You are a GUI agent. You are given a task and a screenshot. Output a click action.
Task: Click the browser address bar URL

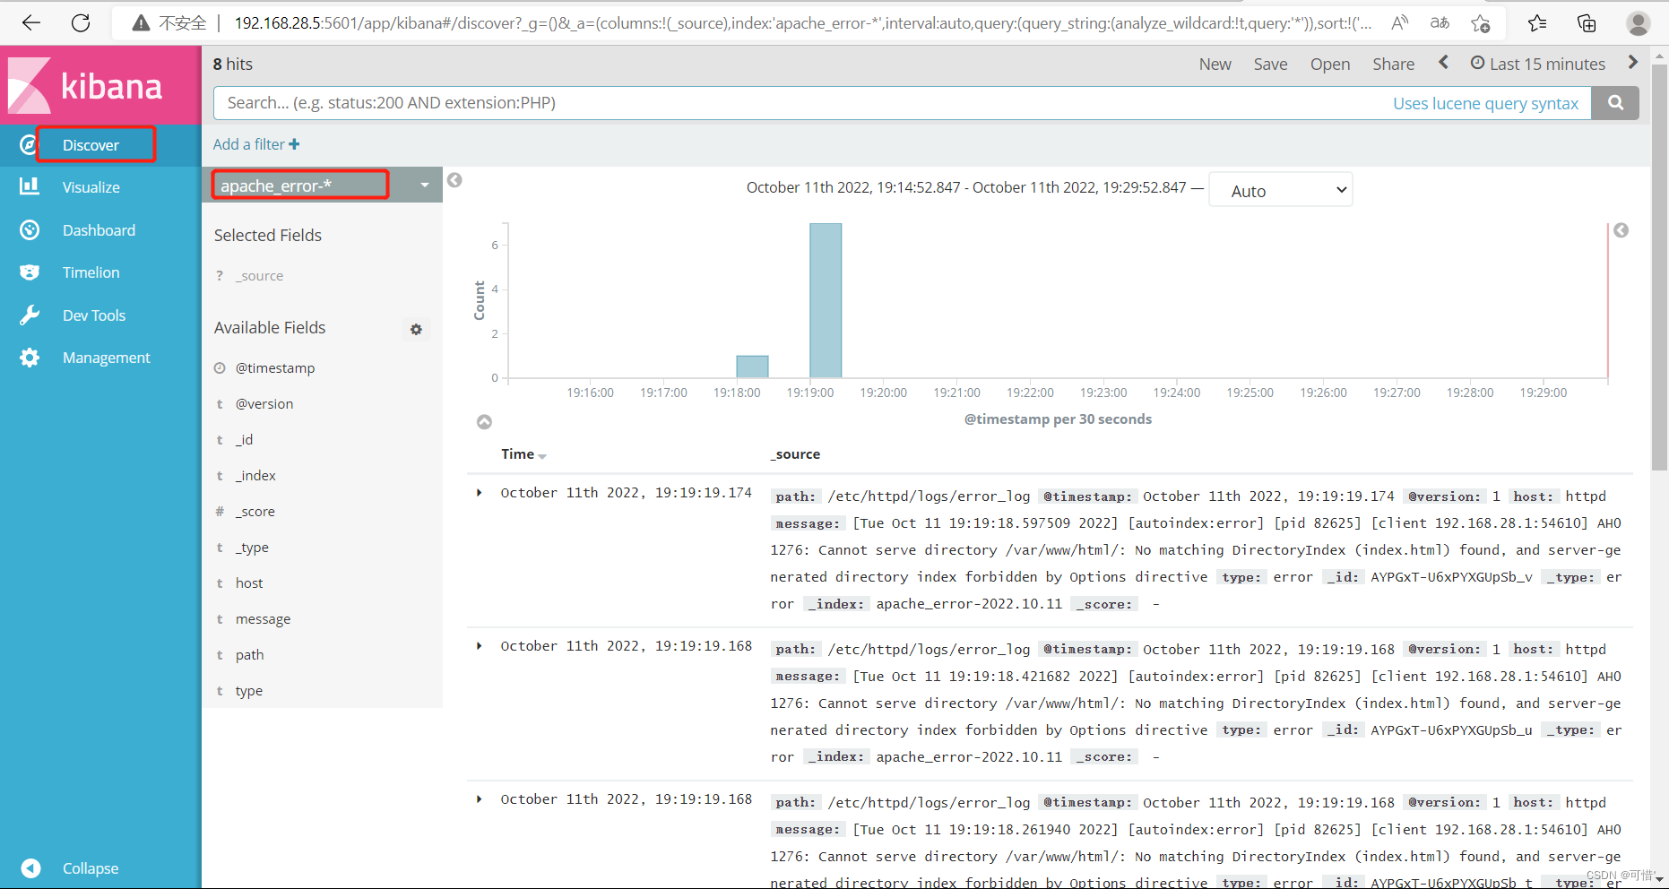(802, 23)
